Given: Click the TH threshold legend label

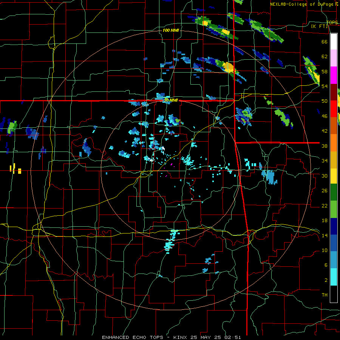Looking at the screenshot, I should point(325,295).
